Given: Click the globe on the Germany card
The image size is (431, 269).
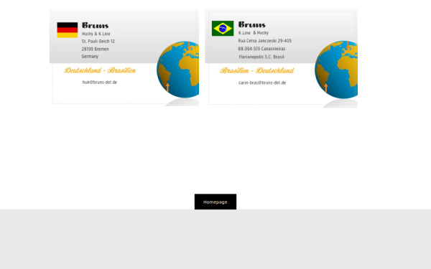Looking at the screenshot, I should tap(178, 70).
